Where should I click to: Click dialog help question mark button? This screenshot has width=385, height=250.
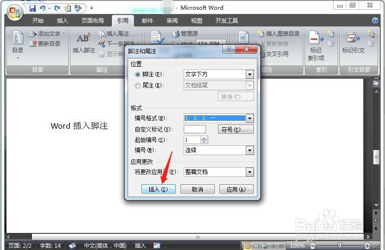pos(229,49)
